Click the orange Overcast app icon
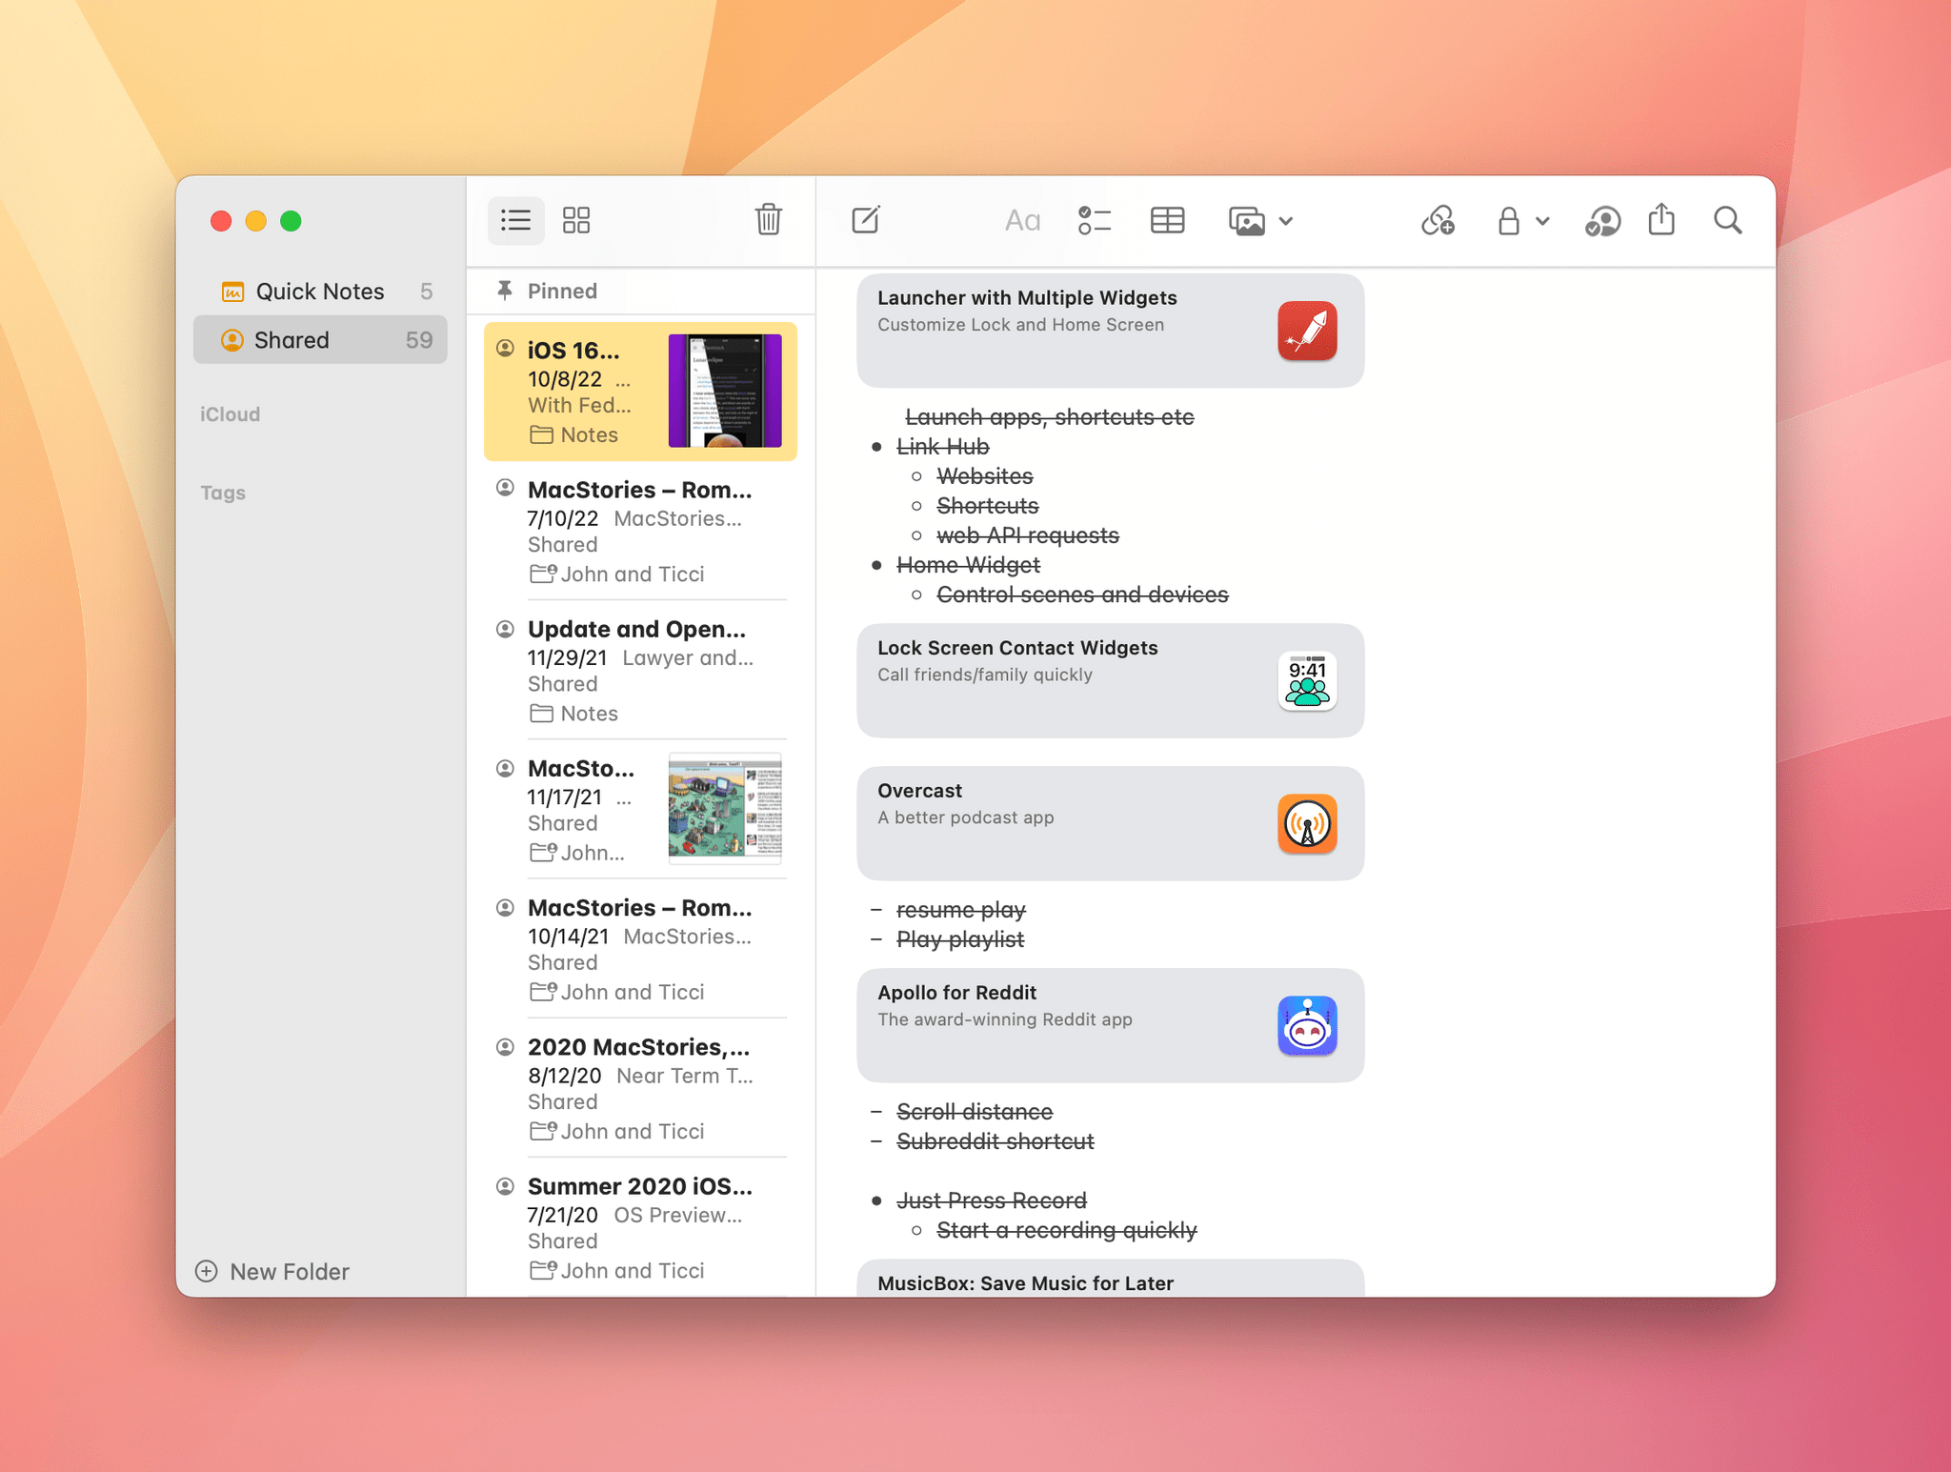This screenshot has width=1951, height=1472. (1307, 823)
